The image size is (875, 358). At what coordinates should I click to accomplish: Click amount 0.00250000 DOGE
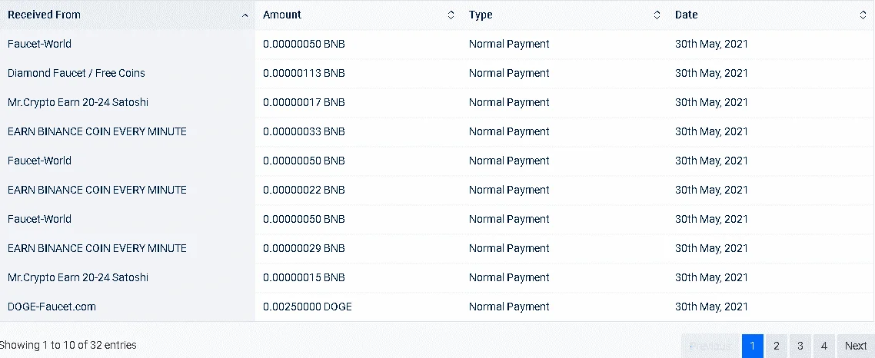point(308,307)
